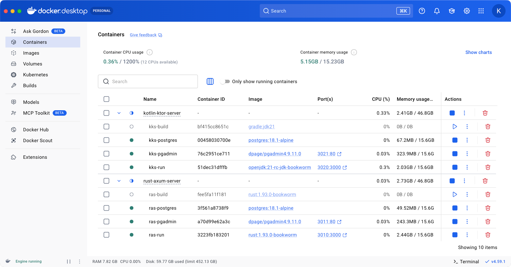Open the Learning center graduation cap icon
The width and height of the screenshot is (511, 267).
tap(452, 11)
